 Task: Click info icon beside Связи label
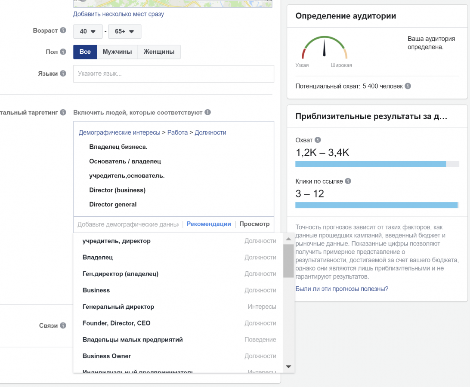point(63,326)
